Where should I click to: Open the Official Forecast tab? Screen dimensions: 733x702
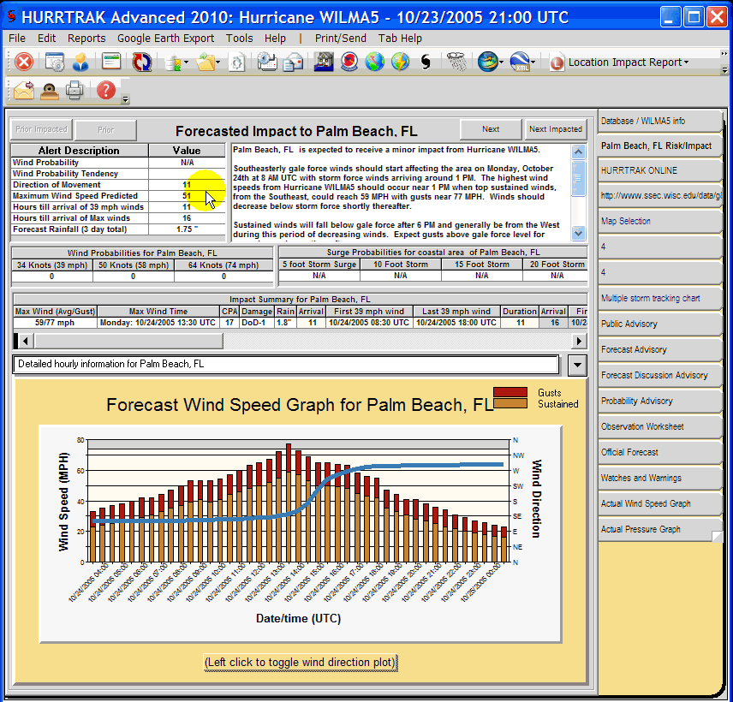click(659, 452)
